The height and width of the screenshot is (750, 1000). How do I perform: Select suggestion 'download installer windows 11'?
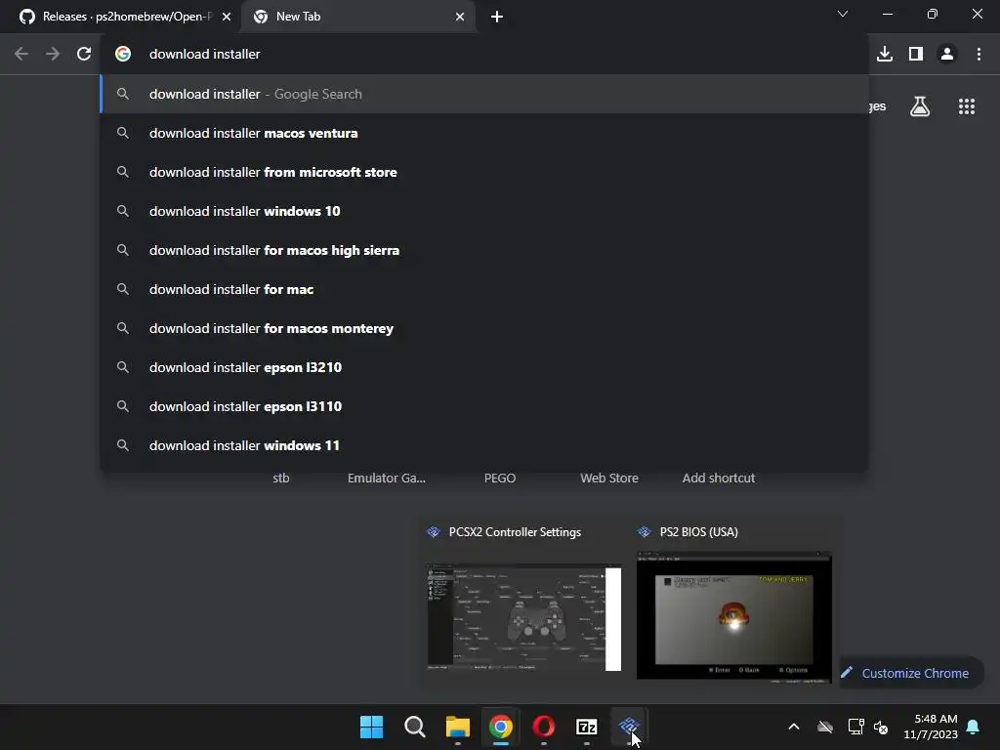pyautogui.click(x=484, y=445)
